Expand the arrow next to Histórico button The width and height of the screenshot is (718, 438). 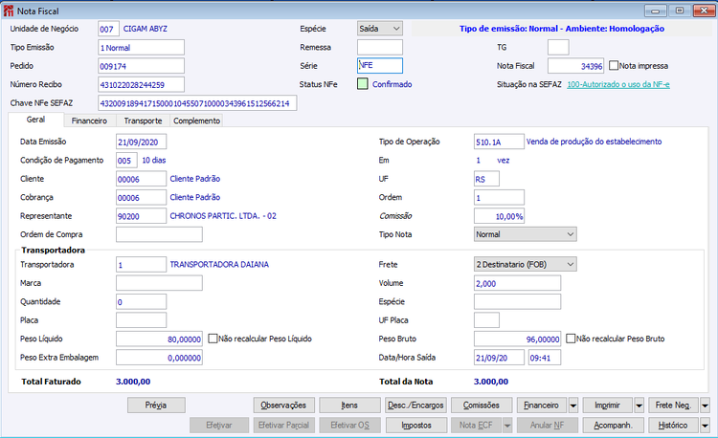pyautogui.click(x=706, y=426)
